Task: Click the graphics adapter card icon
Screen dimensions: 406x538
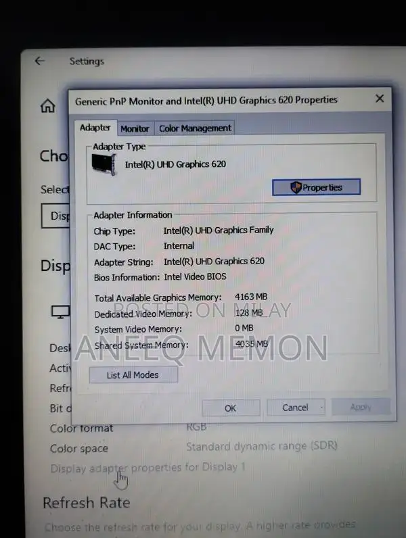Action: [x=104, y=164]
